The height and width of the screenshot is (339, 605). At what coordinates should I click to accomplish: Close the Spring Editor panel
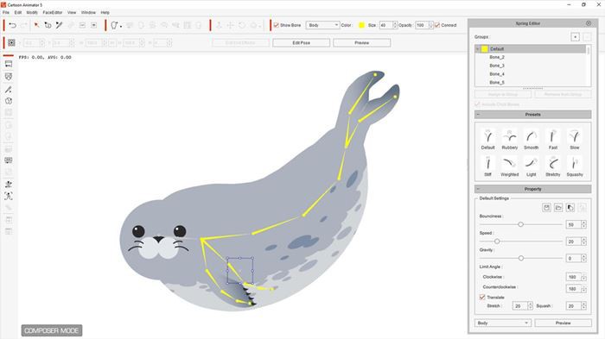pos(589,23)
